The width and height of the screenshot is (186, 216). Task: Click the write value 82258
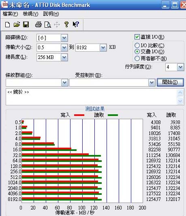coord(154,149)
